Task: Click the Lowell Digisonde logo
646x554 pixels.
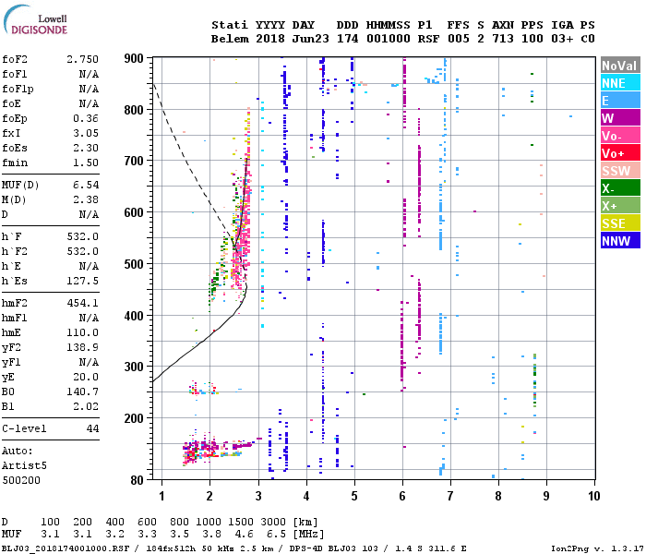Action: pyautogui.click(x=35, y=20)
